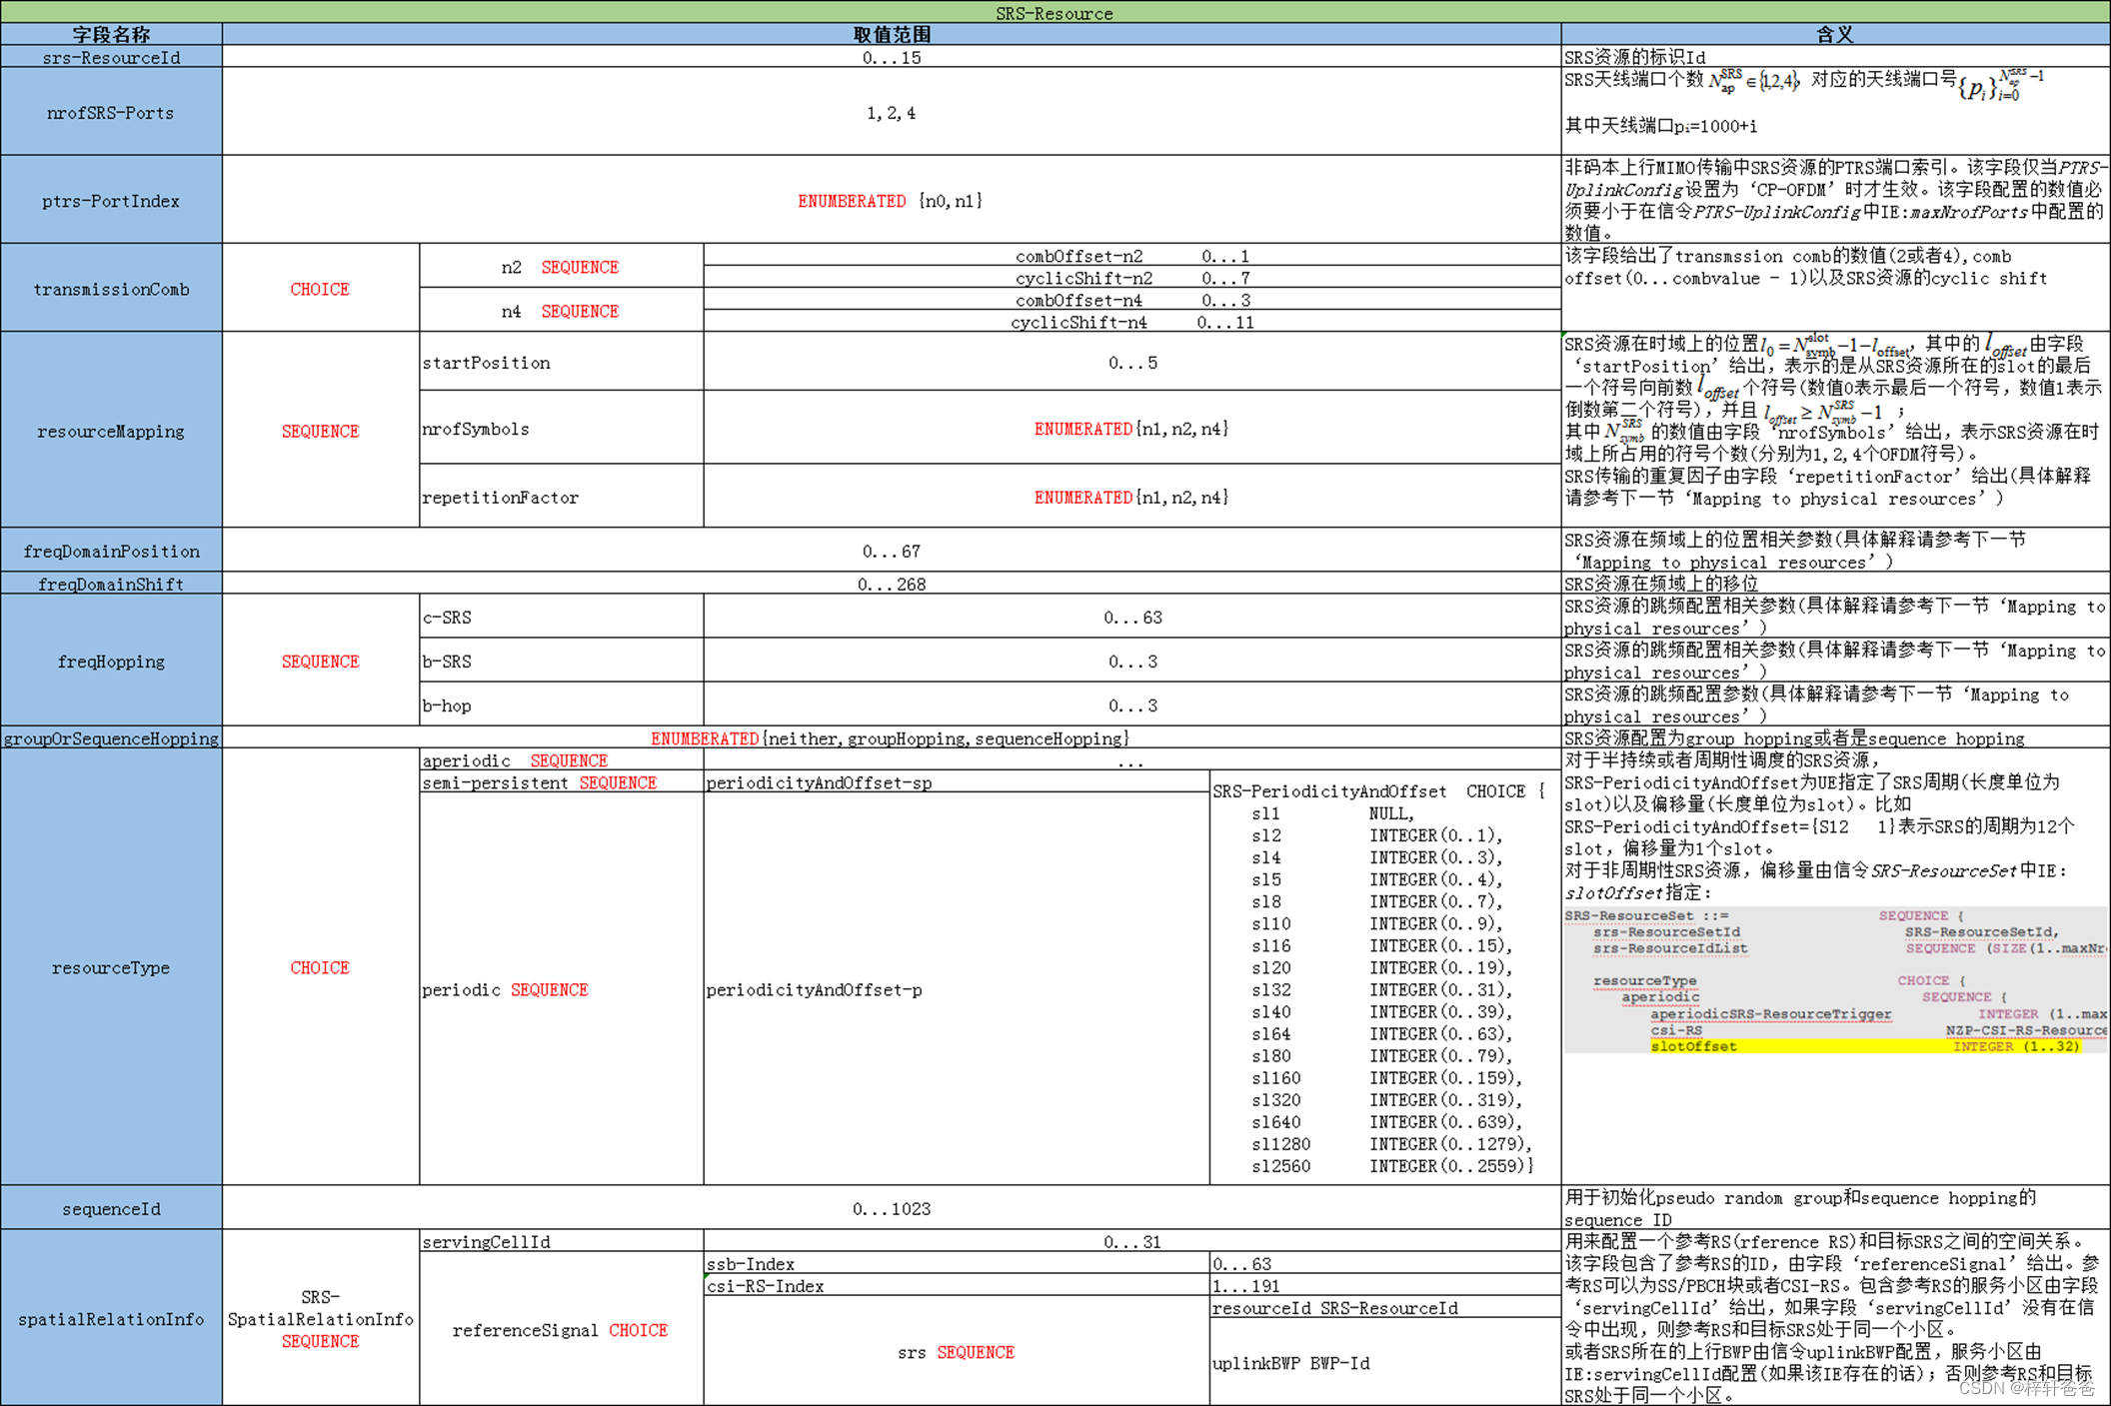The height and width of the screenshot is (1406, 2111).
Task: Select the transmissionComb CHOICE cell
Action: (320, 289)
